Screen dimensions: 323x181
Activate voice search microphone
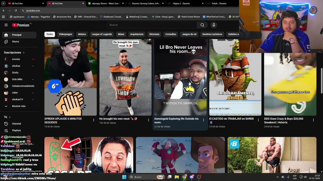click(214, 25)
